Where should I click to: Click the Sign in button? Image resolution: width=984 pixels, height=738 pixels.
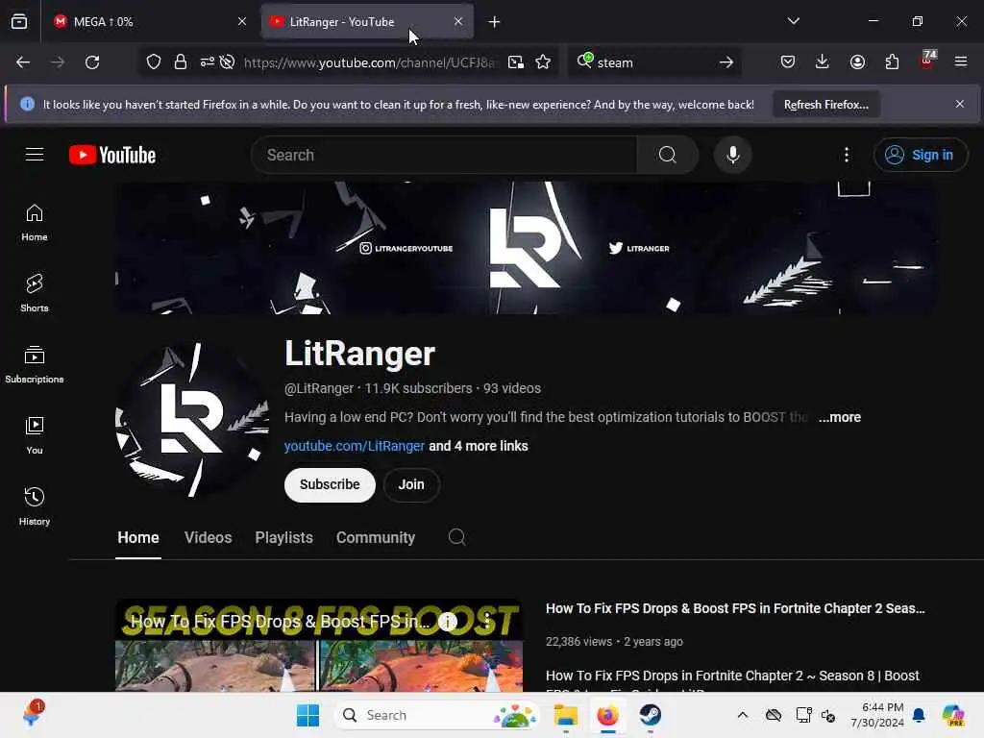click(920, 155)
